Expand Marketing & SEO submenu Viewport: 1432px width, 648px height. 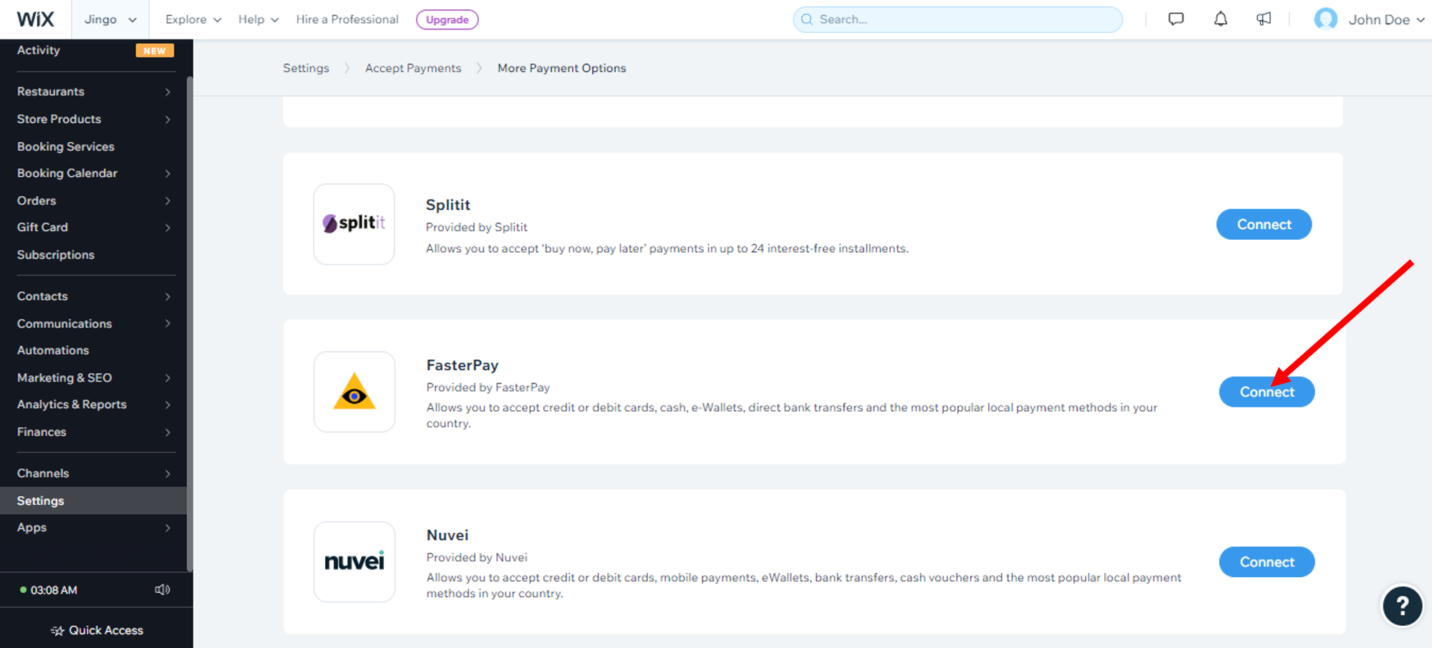(x=168, y=377)
